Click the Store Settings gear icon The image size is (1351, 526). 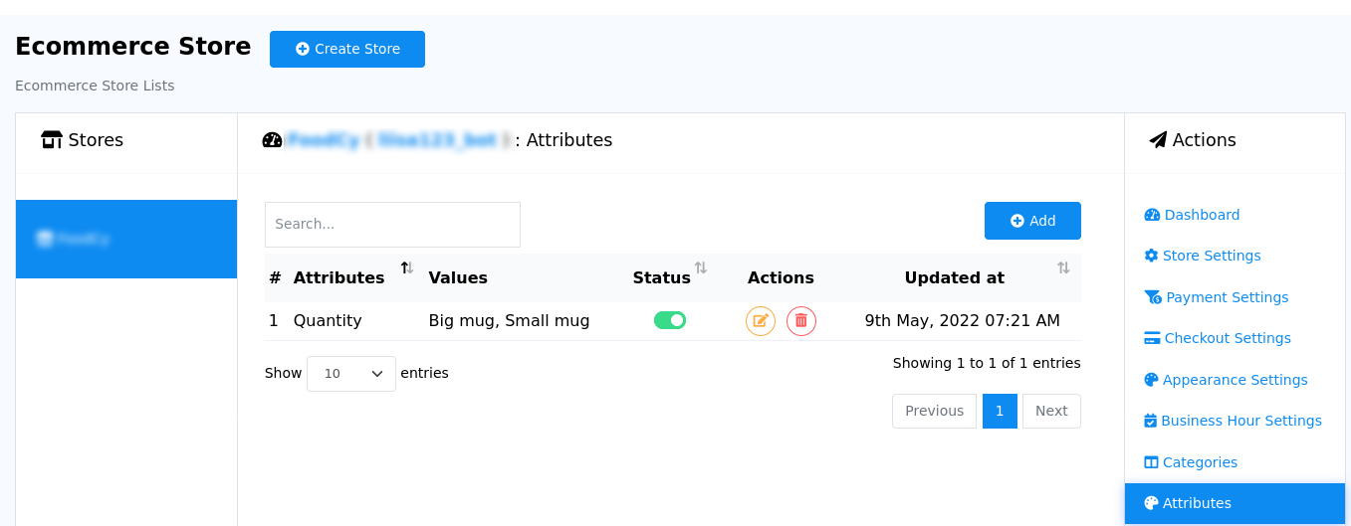point(1151,256)
